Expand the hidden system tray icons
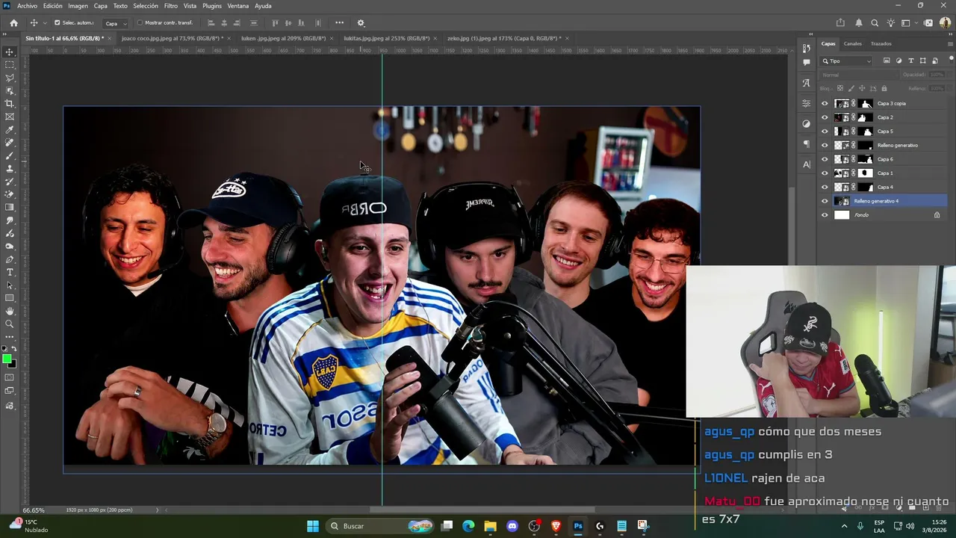The height and width of the screenshot is (538, 956). [845, 526]
